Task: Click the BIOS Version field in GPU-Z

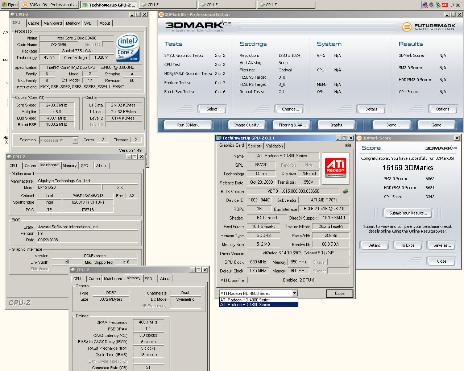Action: [293, 191]
